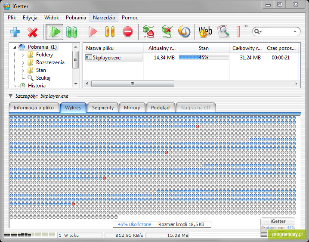
Task: Click the magnifier find file icon
Action: point(223,31)
